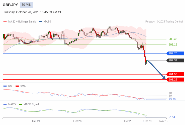Image resolution: width=185 pixels, height=125 pixels.
Task: Click the MACD value -0.34
Action: tap(172, 117)
